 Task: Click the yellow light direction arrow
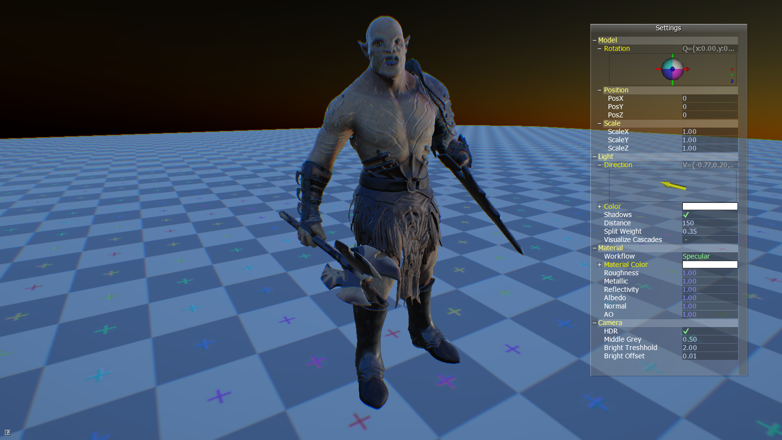(x=673, y=185)
